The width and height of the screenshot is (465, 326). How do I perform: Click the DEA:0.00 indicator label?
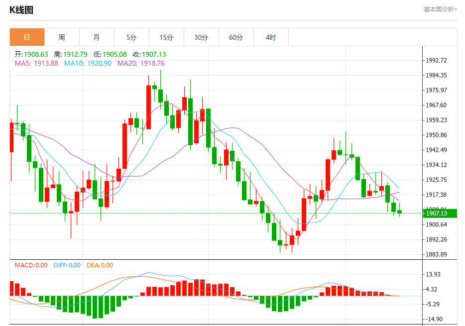click(x=100, y=265)
